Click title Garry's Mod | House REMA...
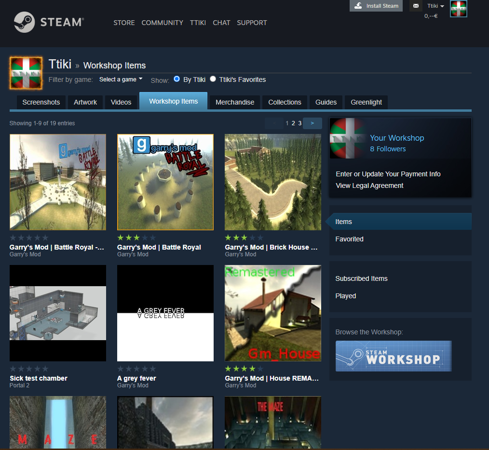Image resolution: width=489 pixels, height=450 pixels. click(x=272, y=378)
